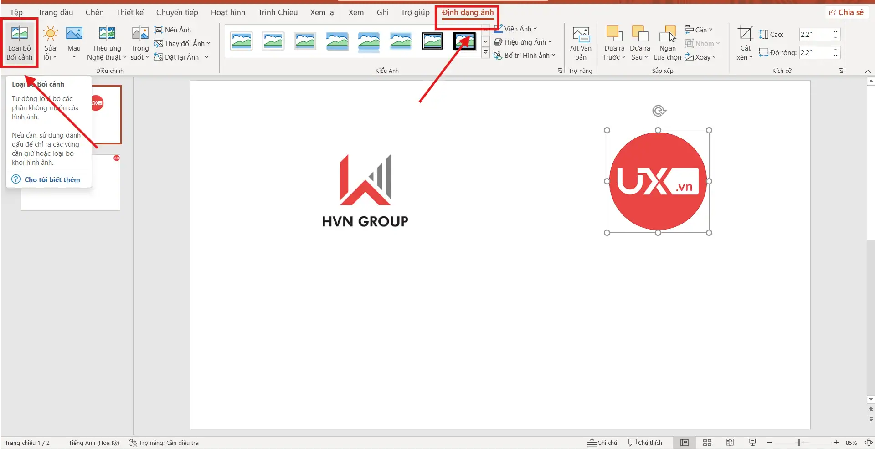Click the Alt Văn bản alt text button

pos(581,43)
